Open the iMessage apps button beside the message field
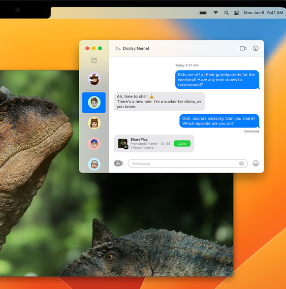Screen dimensions: 286x289 coord(118,164)
